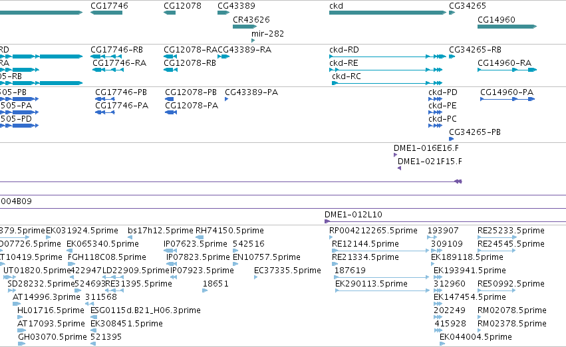Select the CG34265 gene label

click(468, 6)
